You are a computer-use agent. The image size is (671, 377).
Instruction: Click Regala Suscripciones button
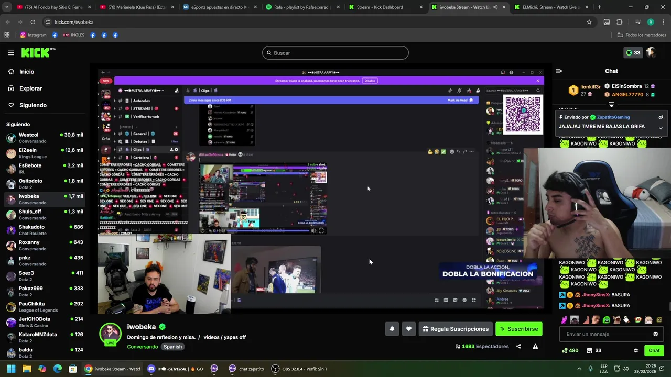(x=456, y=329)
